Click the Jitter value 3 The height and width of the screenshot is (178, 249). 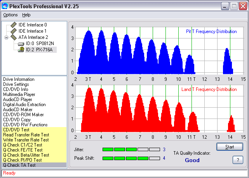[x=164, y=149]
